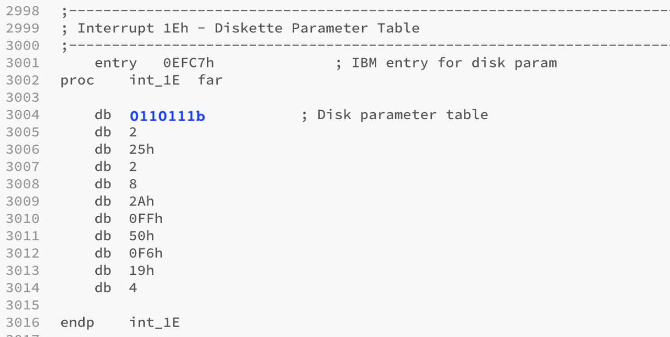This screenshot has width=670, height=337.
Task: Click the value 0FFh in the table
Action: click(x=146, y=218)
